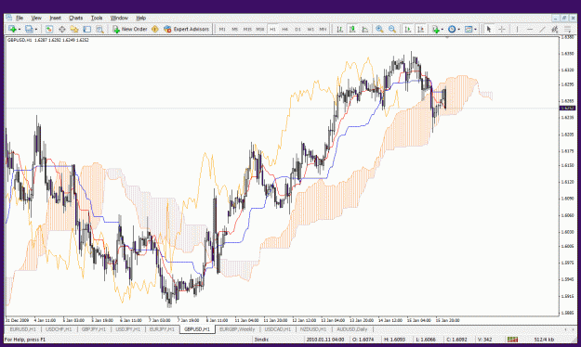Select the Candlesticks chart icon

352,29
